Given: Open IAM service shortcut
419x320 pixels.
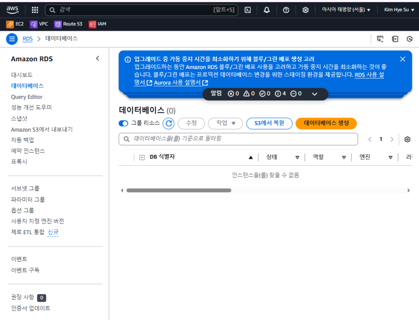Looking at the screenshot, I should coord(98,24).
